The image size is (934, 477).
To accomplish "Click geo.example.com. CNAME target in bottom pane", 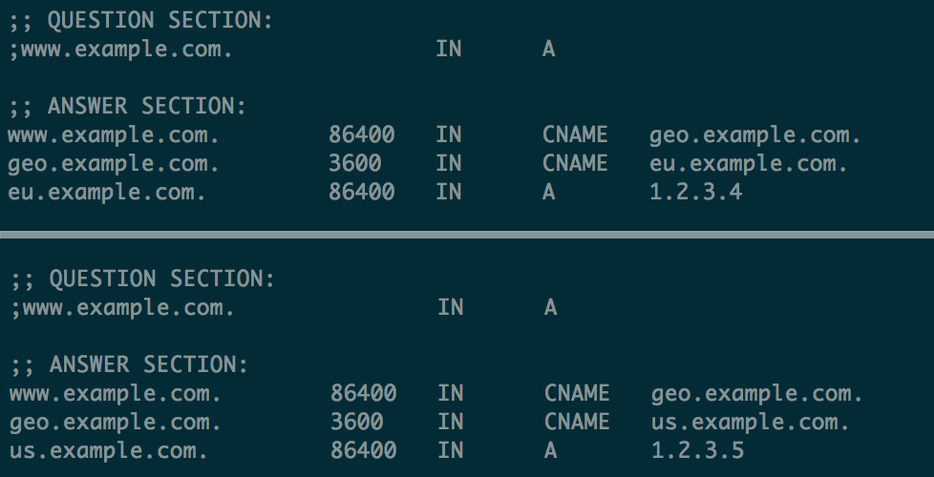I will click(x=757, y=393).
